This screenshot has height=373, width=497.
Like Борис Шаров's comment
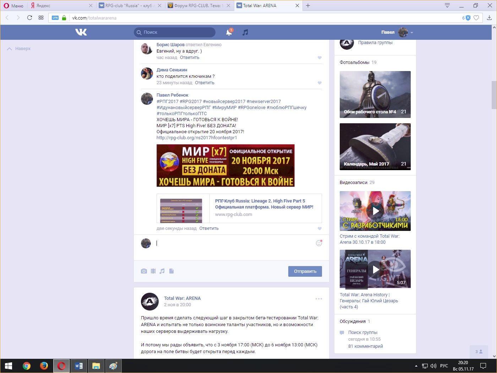[319, 58]
